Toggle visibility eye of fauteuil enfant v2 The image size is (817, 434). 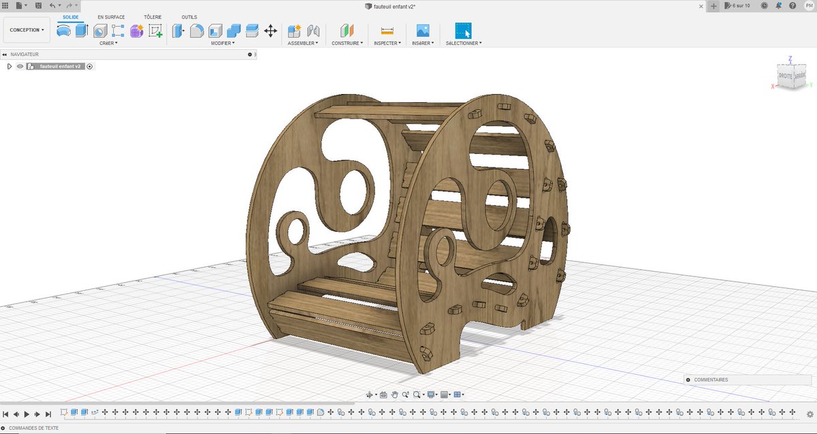[20, 66]
